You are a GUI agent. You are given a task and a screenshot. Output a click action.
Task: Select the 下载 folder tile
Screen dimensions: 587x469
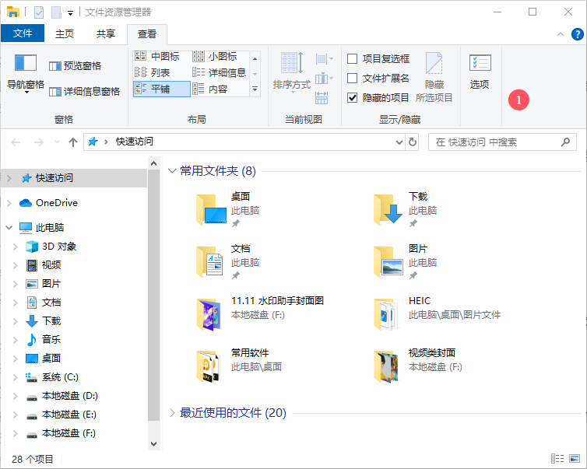click(x=406, y=209)
